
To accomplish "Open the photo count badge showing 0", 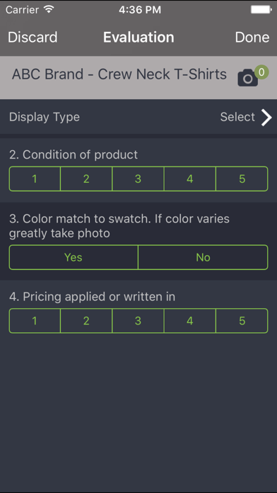I will point(261,72).
